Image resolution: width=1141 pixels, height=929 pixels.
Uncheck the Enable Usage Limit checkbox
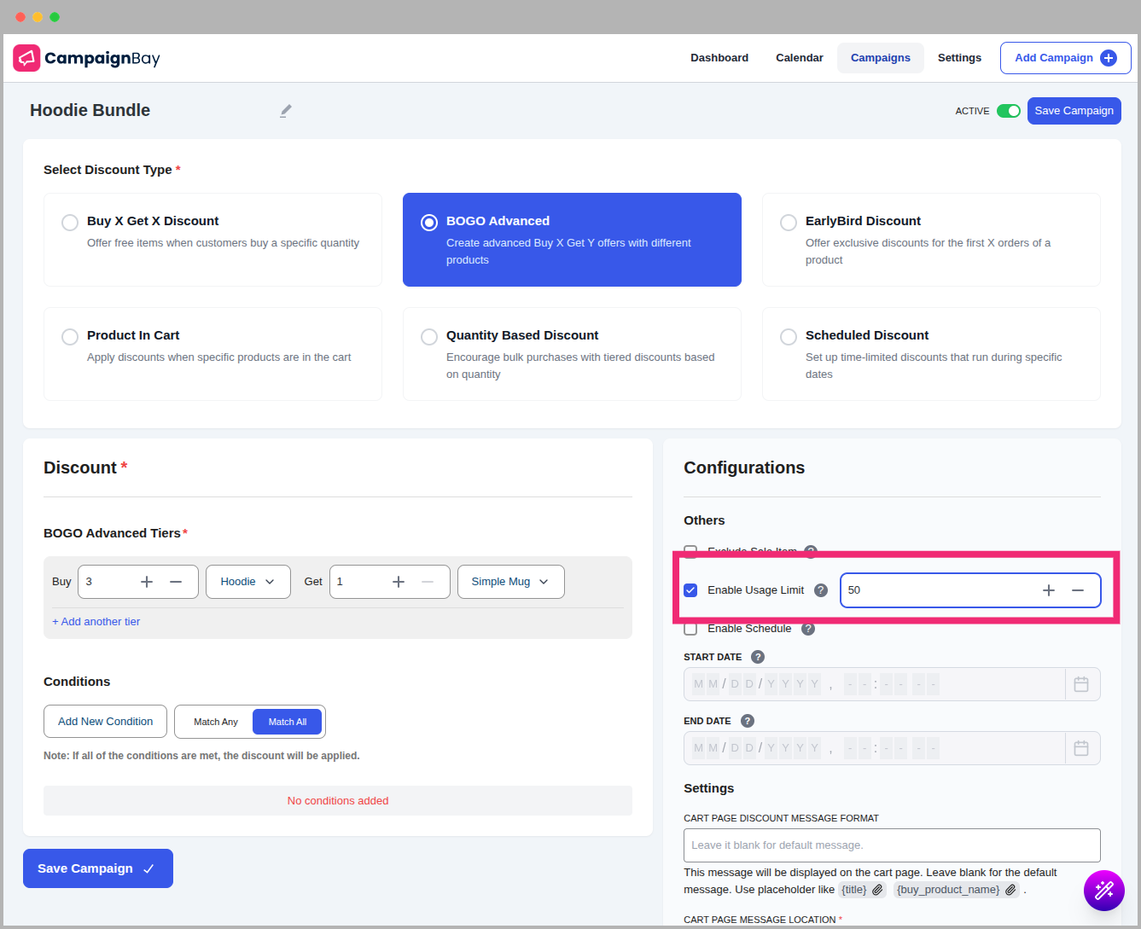(691, 590)
